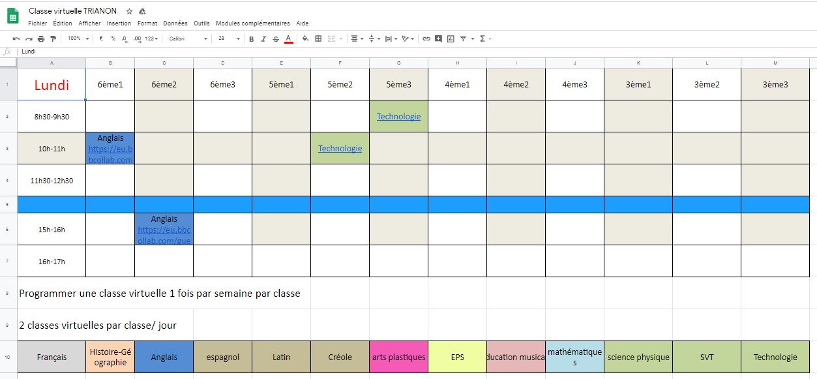The width and height of the screenshot is (817, 379).
Task: Toggle italic formatting
Action: pyautogui.click(x=263, y=39)
